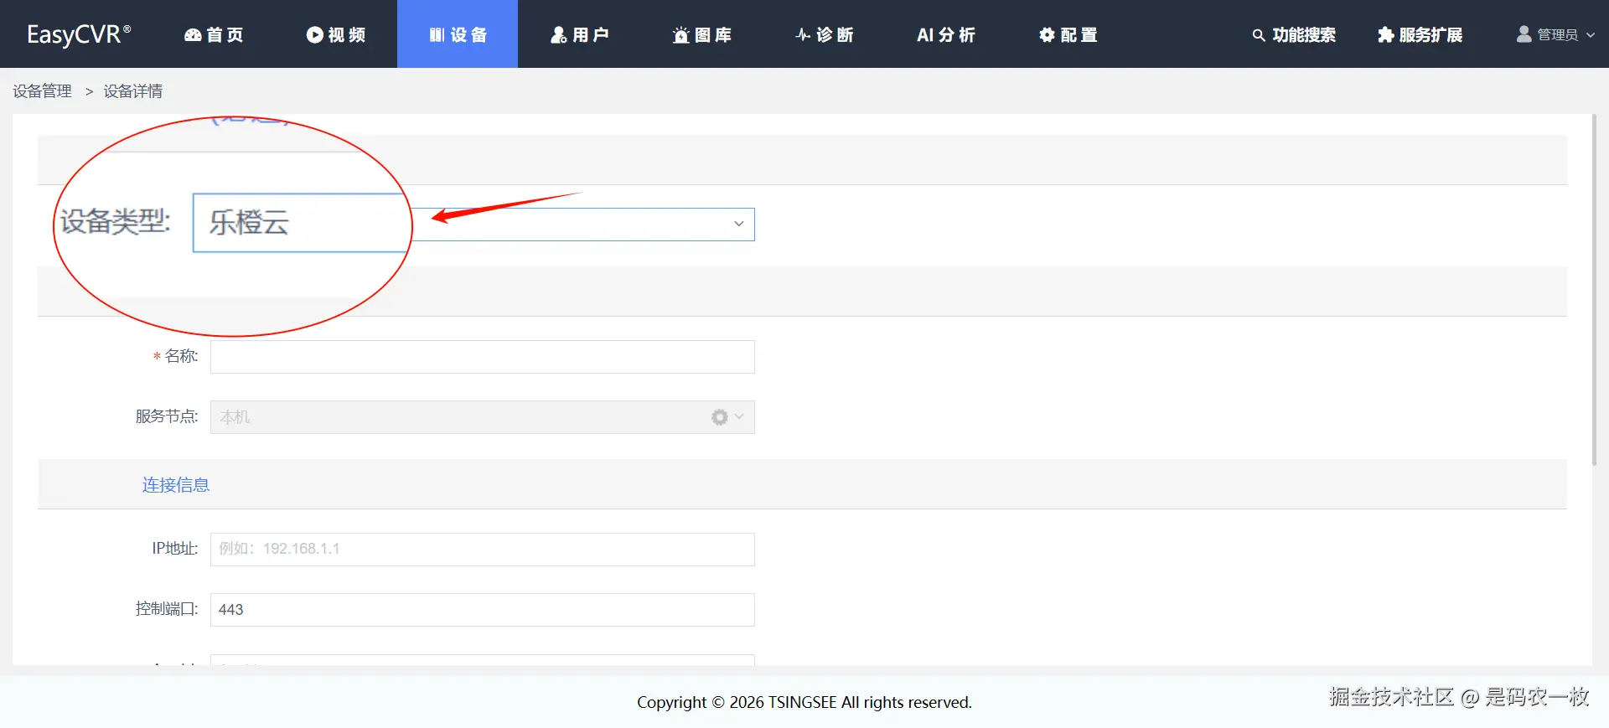Screen dimensions: 1609x728
Task: Open the 视频 video menu
Action: (x=336, y=34)
